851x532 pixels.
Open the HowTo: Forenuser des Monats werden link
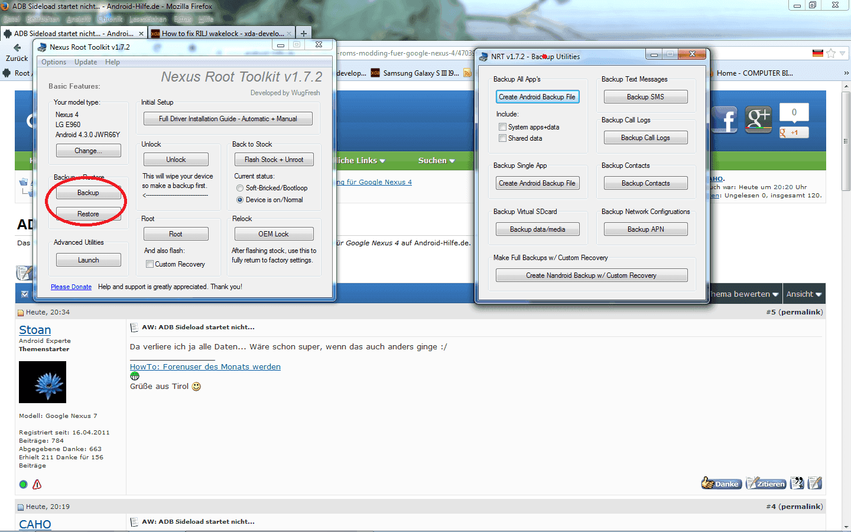pyautogui.click(x=205, y=366)
